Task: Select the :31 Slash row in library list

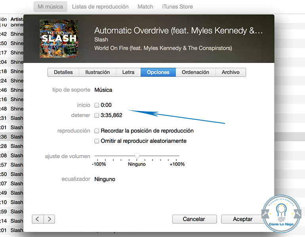Action: 11,118
